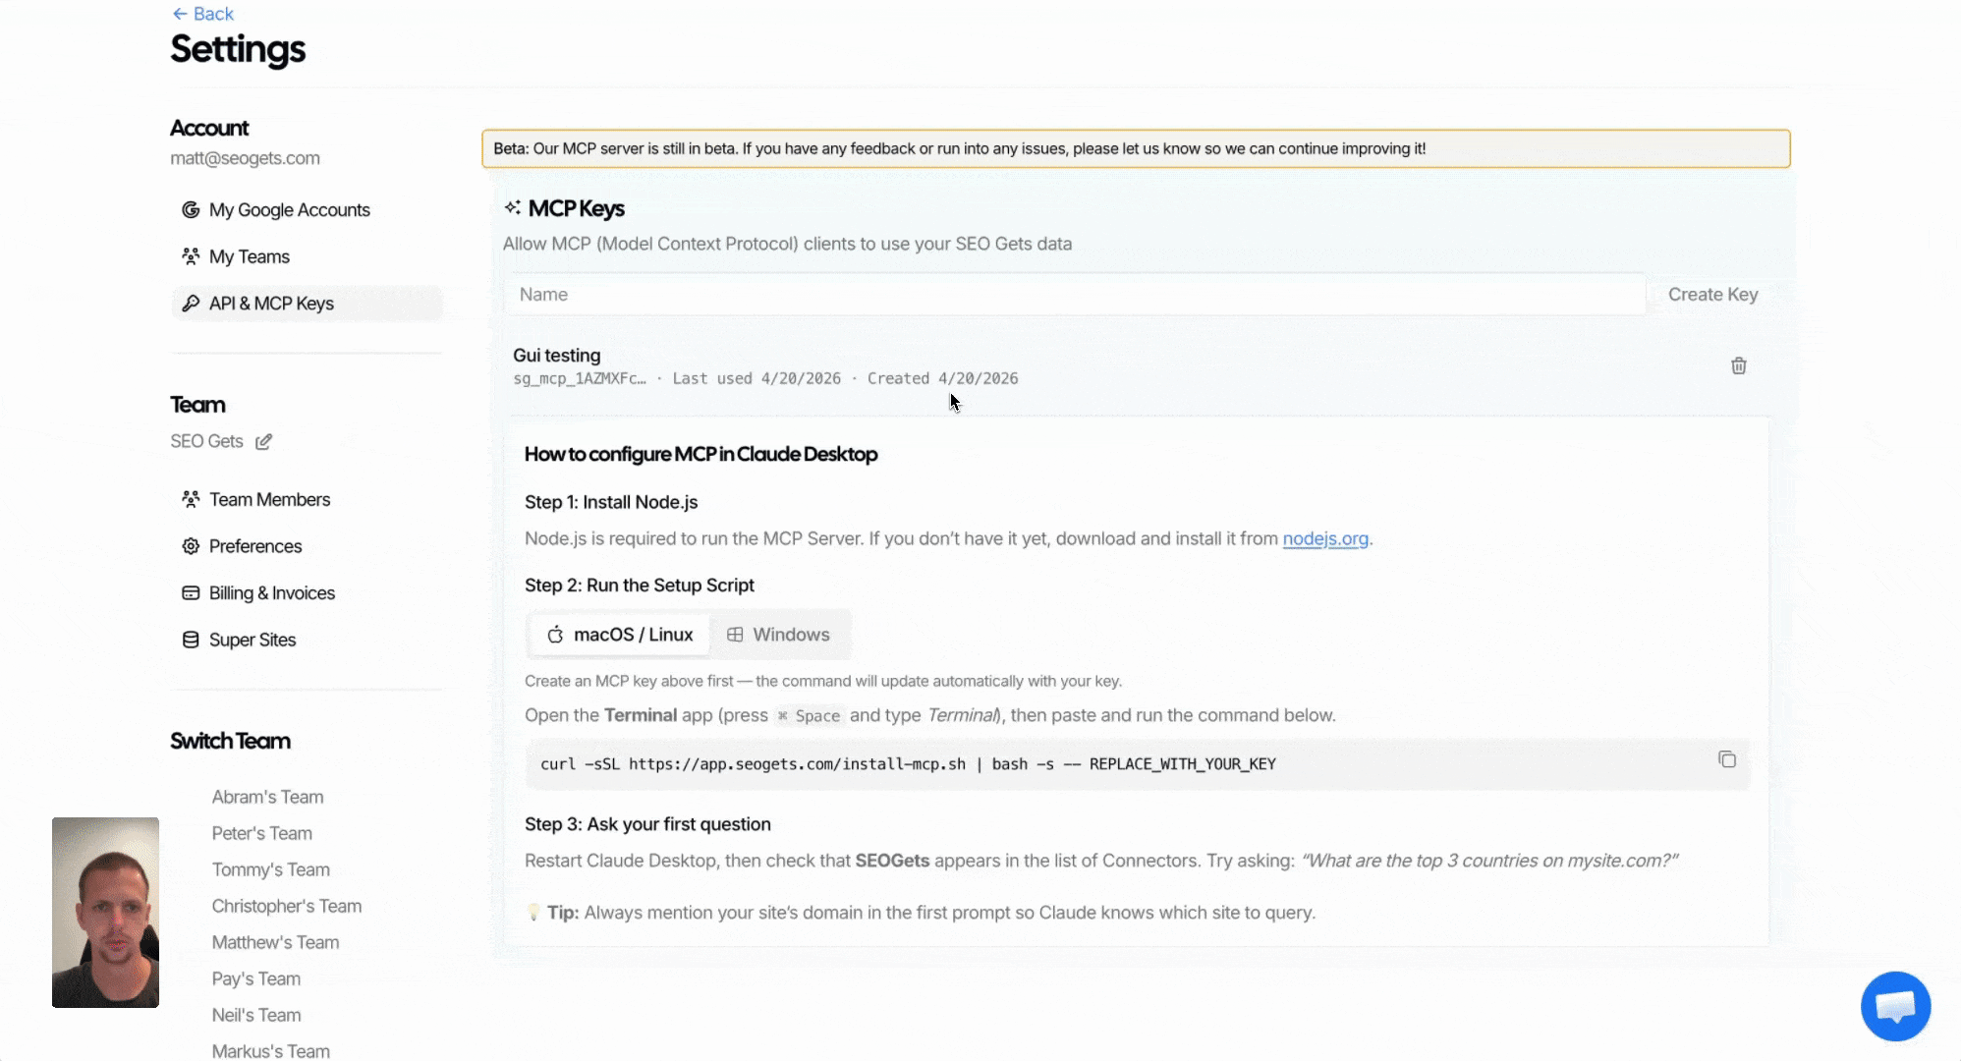This screenshot has width=1961, height=1061.
Task: Open the chat support bubble
Action: pyautogui.click(x=1894, y=1006)
